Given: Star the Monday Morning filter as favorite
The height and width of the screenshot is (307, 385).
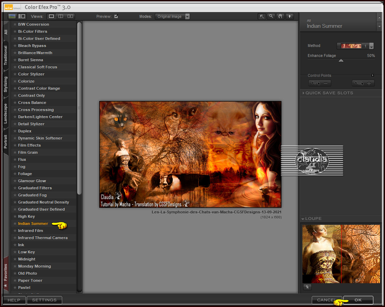Looking at the screenshot, I should coord(15,266).
